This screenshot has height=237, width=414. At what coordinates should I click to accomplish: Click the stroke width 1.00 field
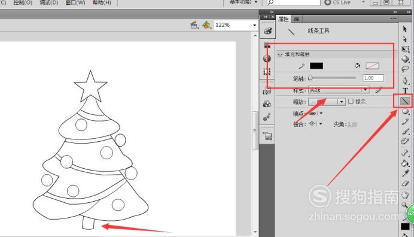[x=373, y=78]
